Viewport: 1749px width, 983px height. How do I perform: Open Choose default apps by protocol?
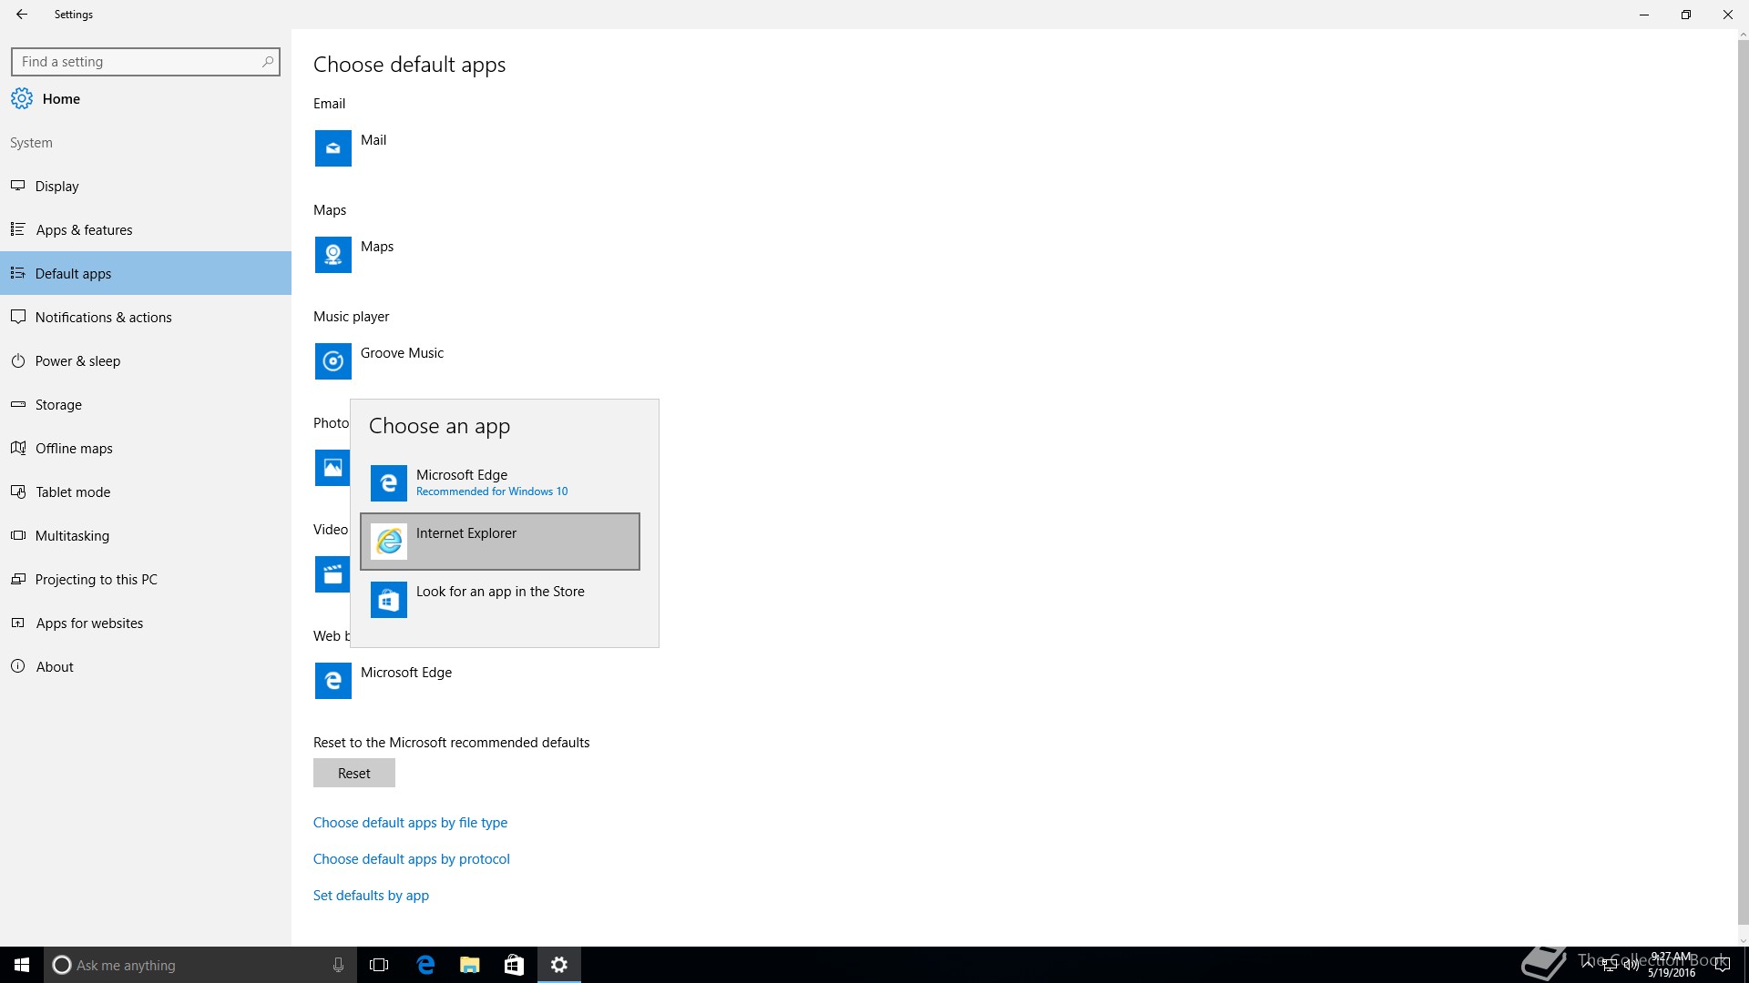[x=412, y=858]
